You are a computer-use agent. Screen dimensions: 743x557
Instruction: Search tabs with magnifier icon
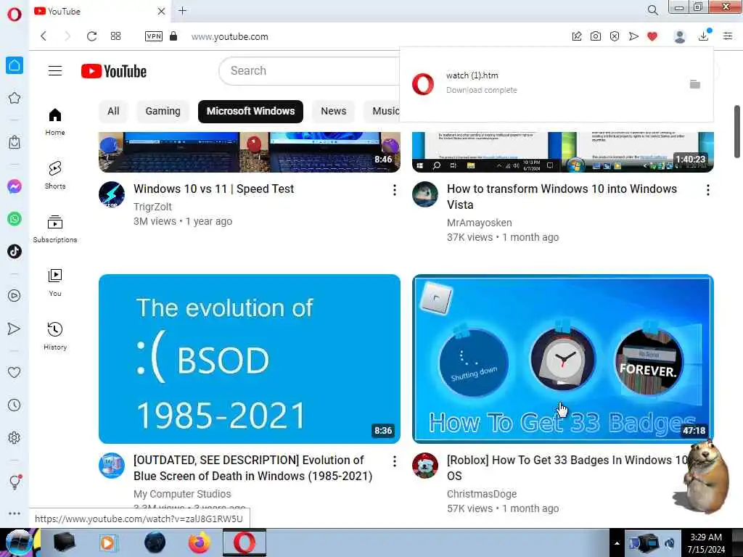(653, 10)
